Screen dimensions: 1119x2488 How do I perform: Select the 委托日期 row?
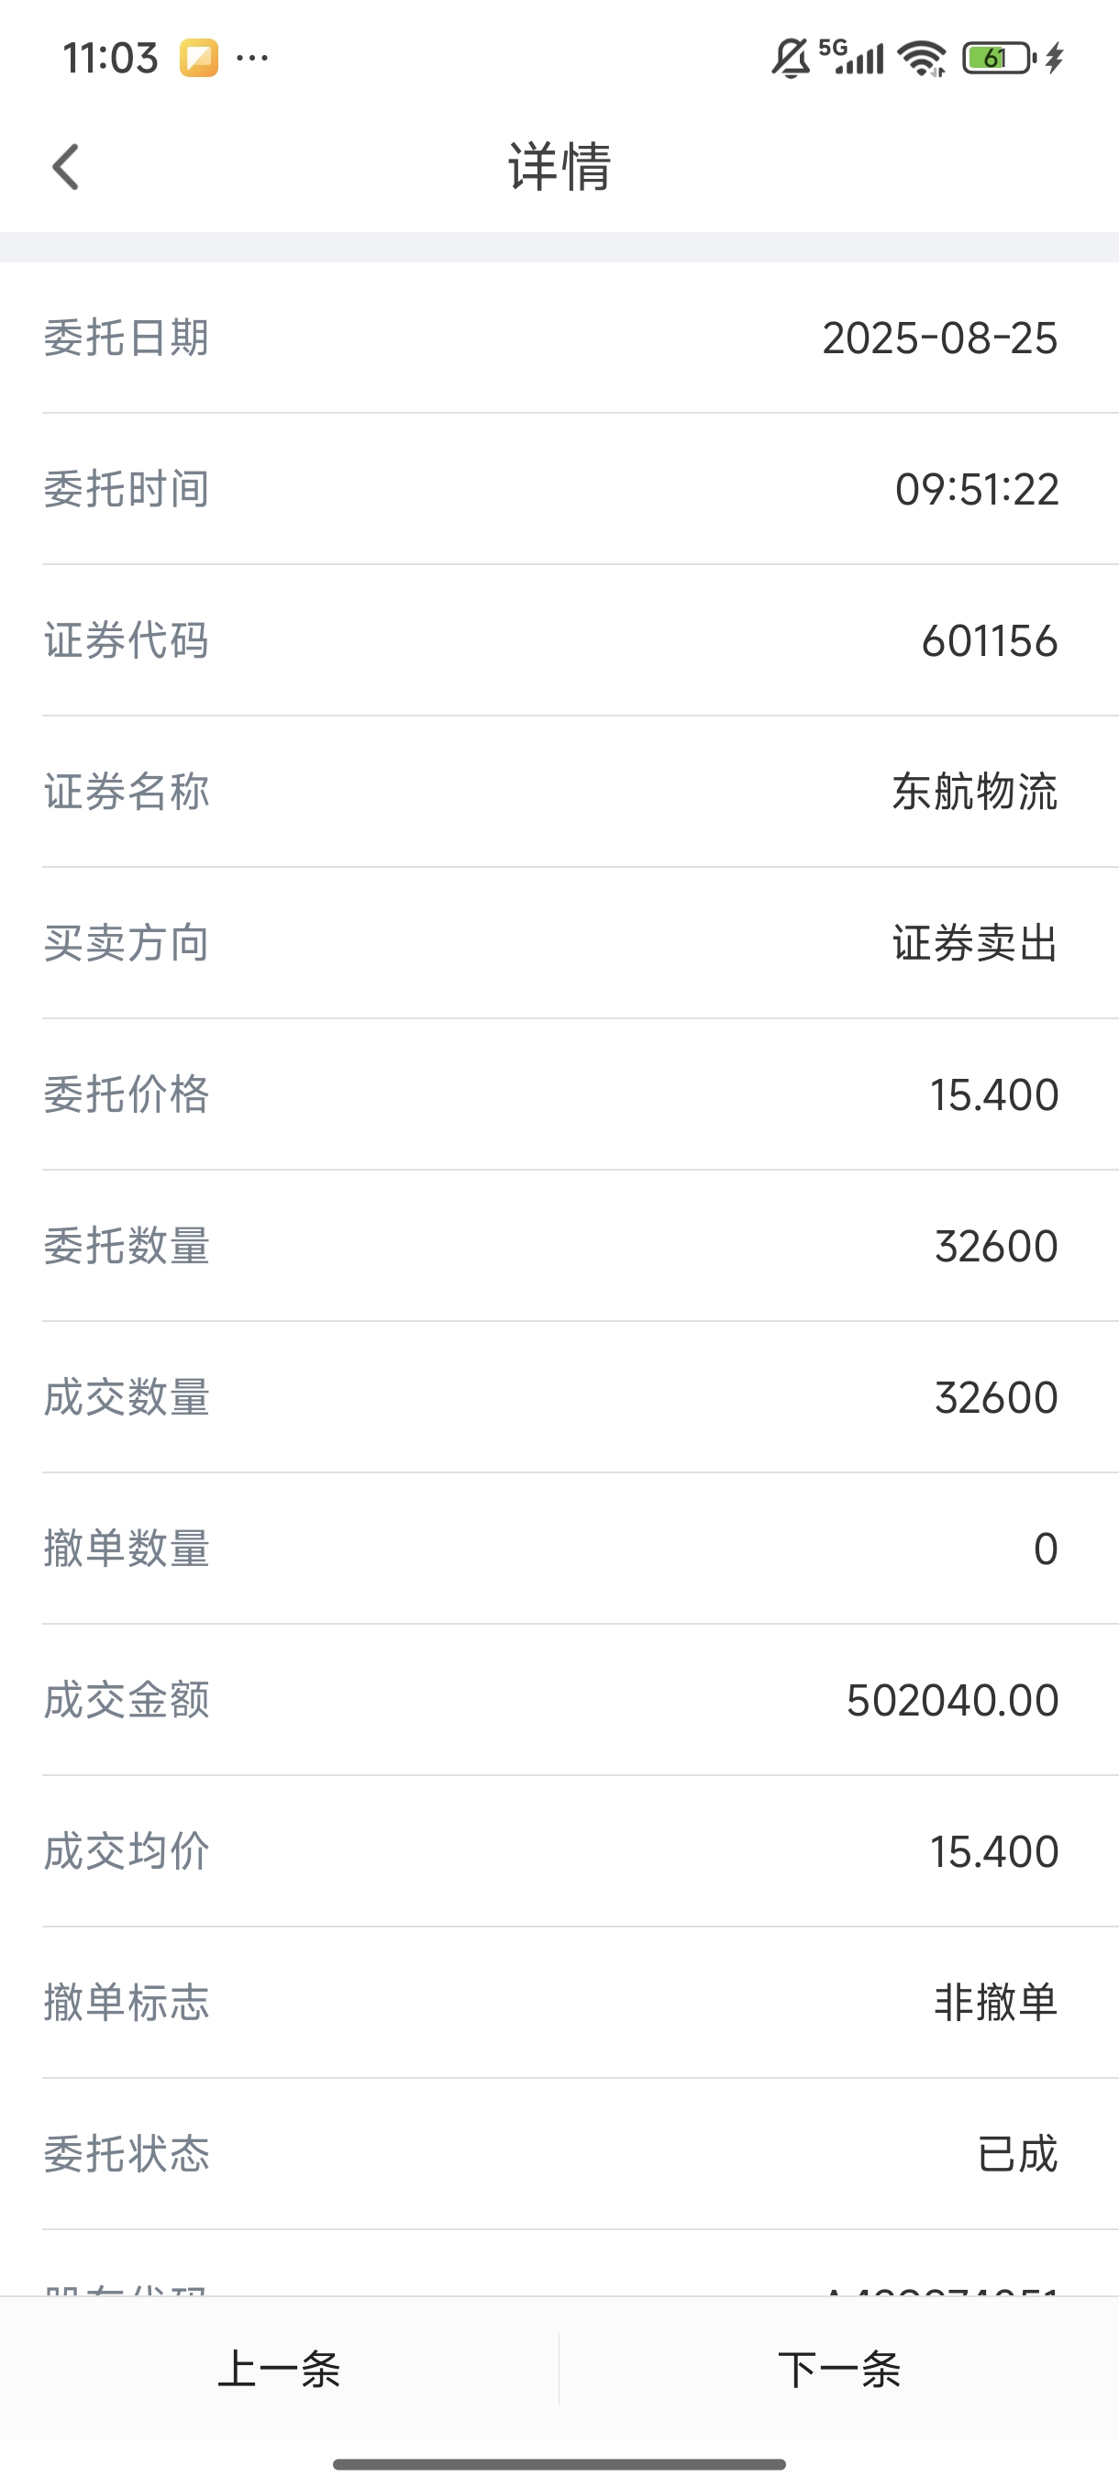(x=560, y=338)
